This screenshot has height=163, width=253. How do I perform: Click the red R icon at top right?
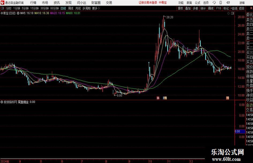coord(251,8)
